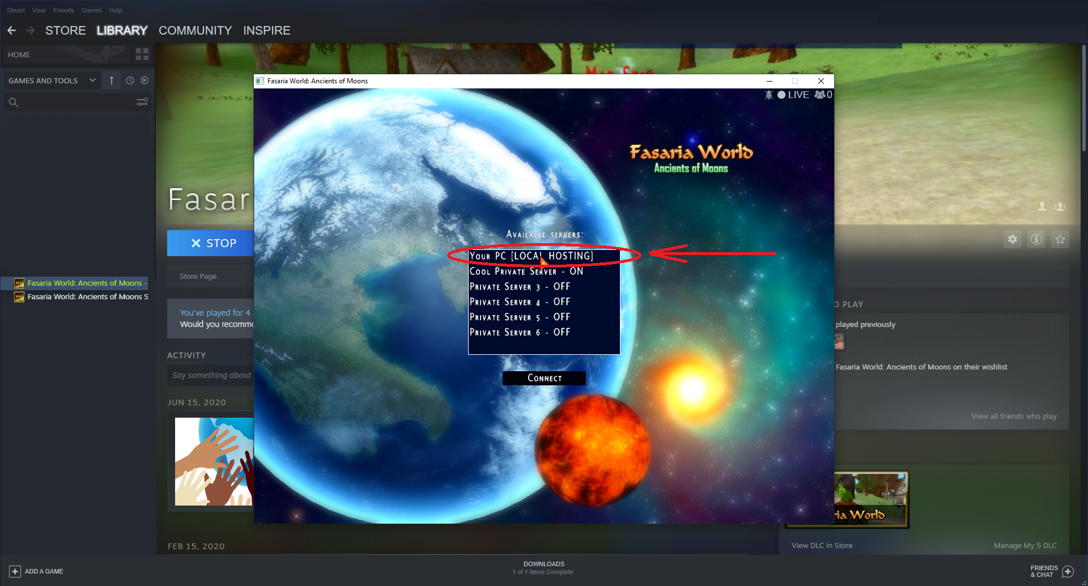The image size is (1088, 586).
Task: Click the forward navigation arrow
Action: [x=30, y=31]
